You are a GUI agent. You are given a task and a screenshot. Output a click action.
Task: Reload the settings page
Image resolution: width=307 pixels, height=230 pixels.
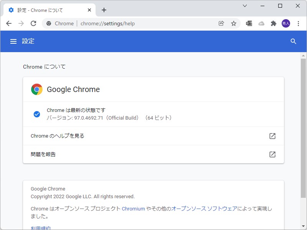(33, 23)
